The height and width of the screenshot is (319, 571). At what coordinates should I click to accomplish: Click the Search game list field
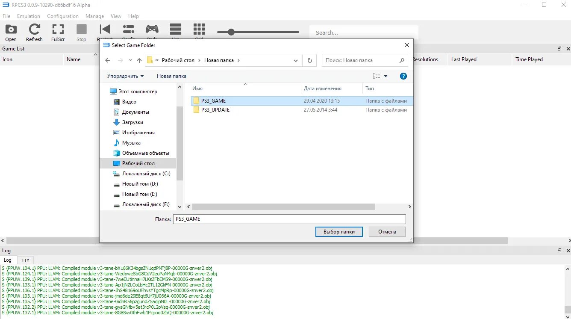click(364, 32)
